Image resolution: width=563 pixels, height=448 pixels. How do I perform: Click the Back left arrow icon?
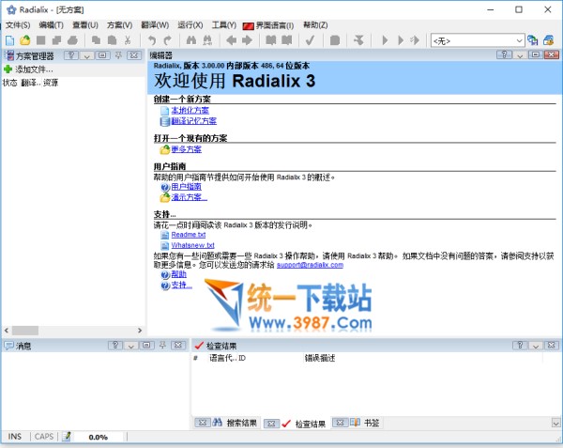[x=231, y=40]
